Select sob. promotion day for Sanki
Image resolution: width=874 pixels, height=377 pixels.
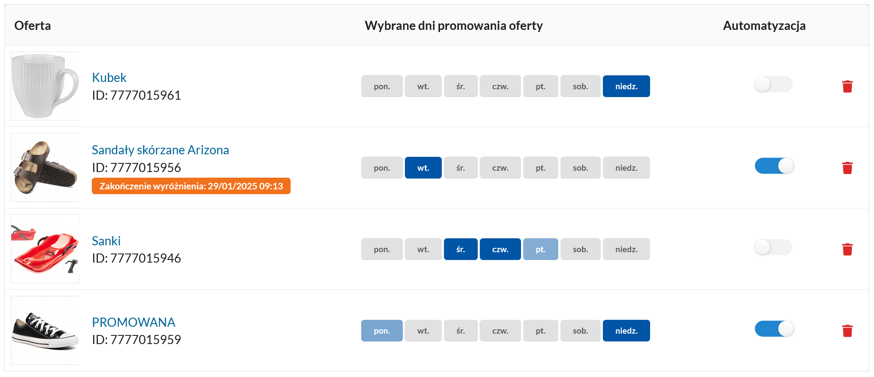pyautogui.click(x=580, y=249)
